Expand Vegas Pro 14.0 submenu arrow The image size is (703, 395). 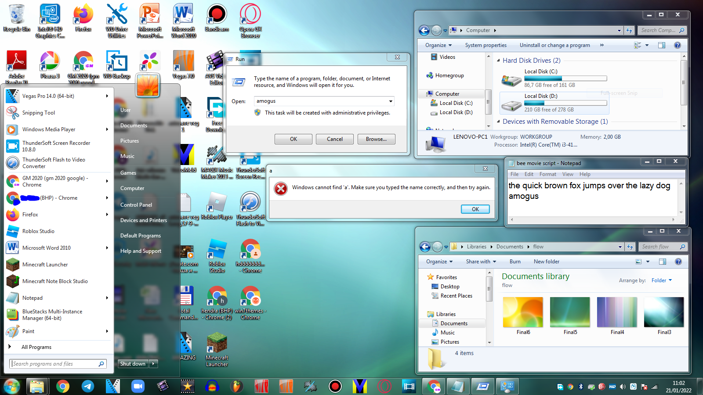pyautogui.click(x=107, y=96)
